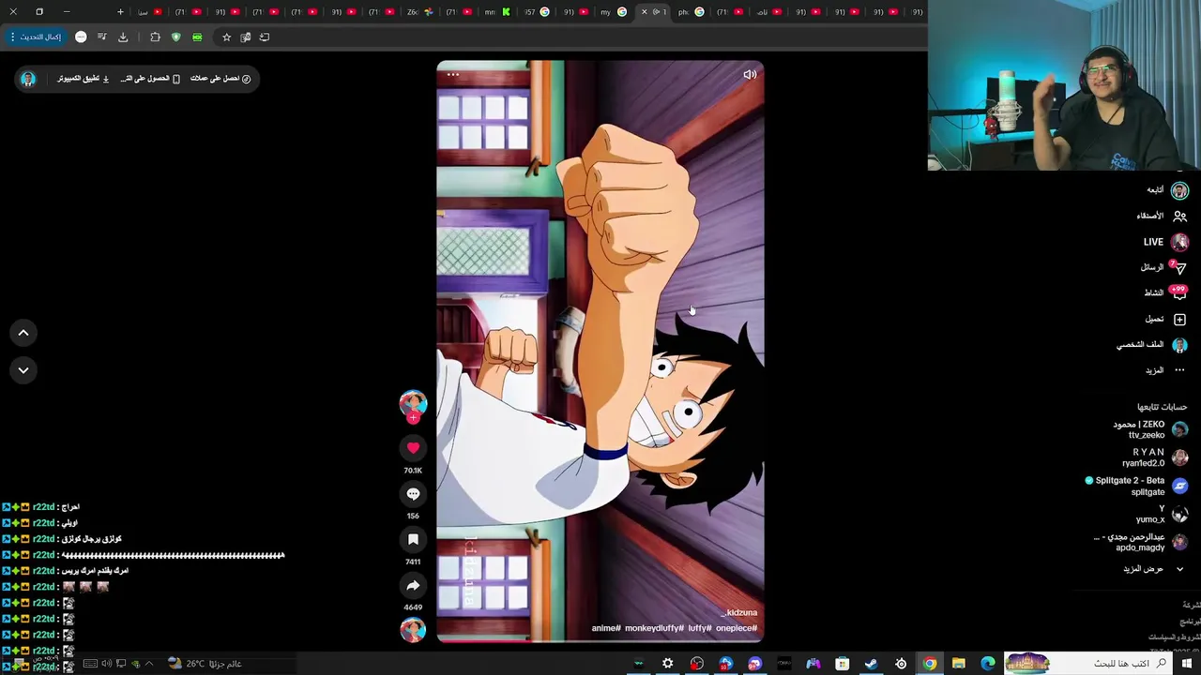Open Chrome downloads icon in toolbar
The width and height of the screenshot is (1201, 675).
pos(123,37)
